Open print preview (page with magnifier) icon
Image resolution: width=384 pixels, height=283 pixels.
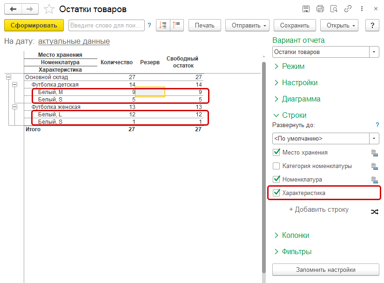[x=334, y=9]
